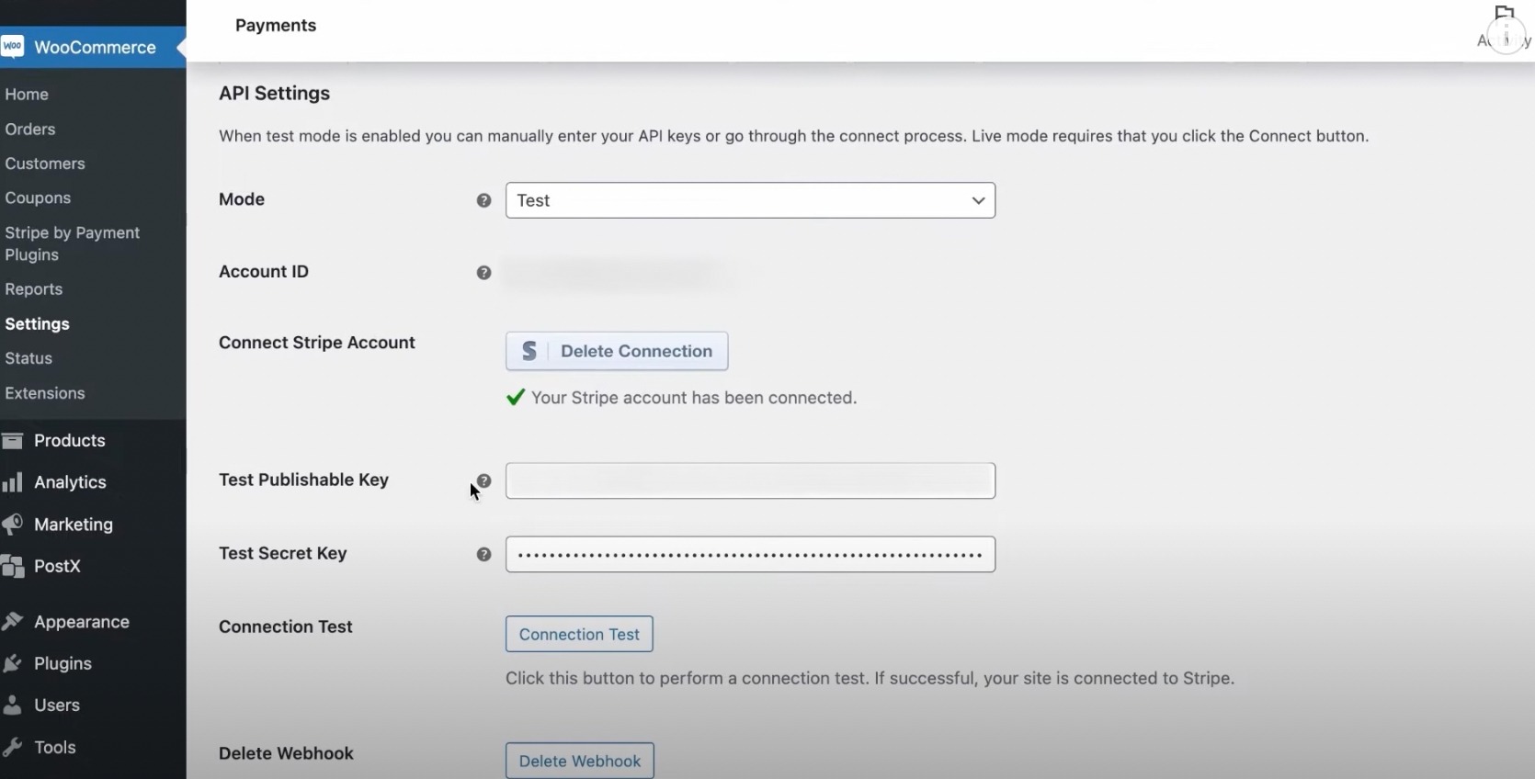1535x779 pixels.
Task: Click the green checkmark next to connected message
Action: click(516, 397)
